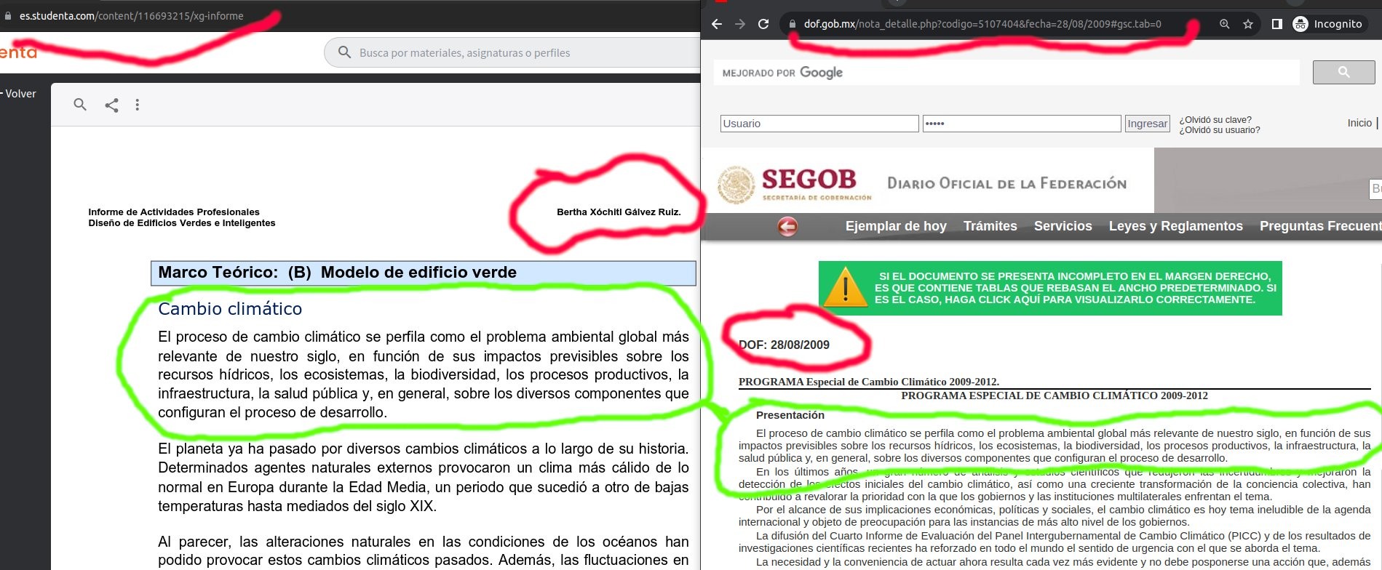Click the Ingresar button
The height and width of the screenshot is (570, 1382).
(1148, 124)
